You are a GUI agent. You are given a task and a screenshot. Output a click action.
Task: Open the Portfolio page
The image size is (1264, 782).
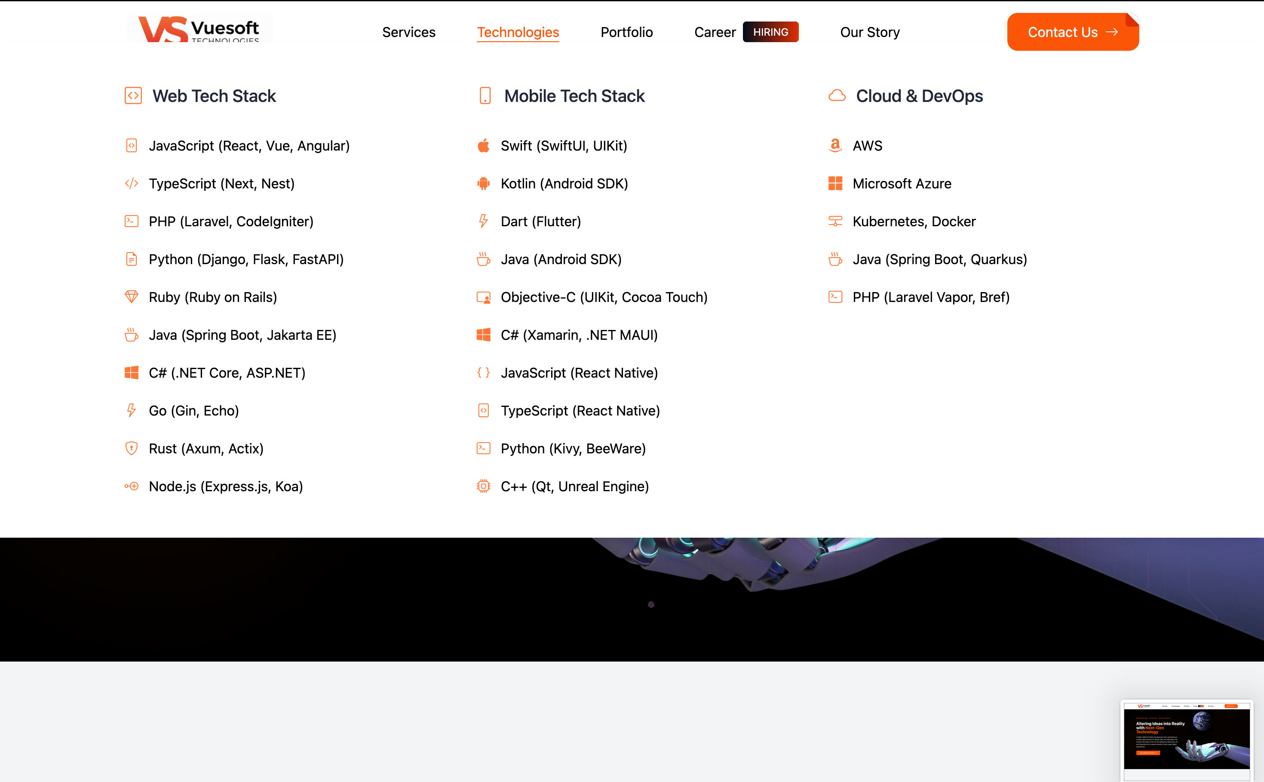pyautogui.click(x=626, y=32)
